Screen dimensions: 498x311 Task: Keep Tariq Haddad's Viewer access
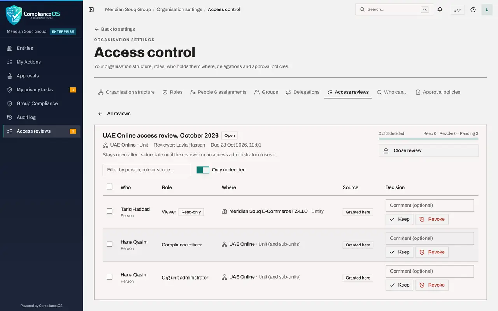400,219
